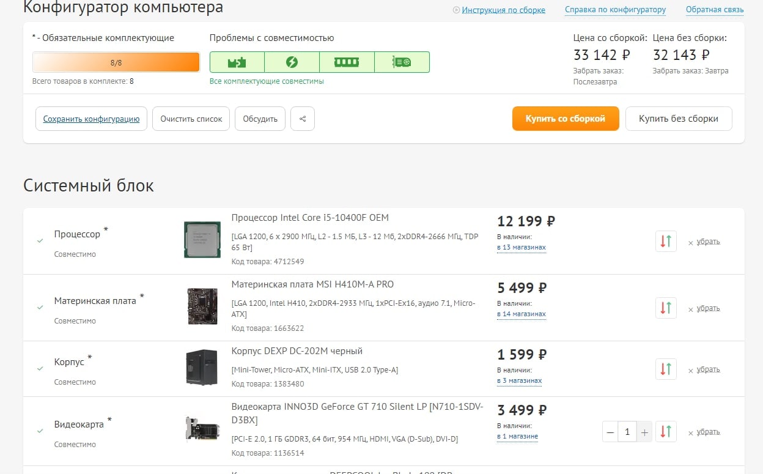Screen dimensions: 763x474
Task: Open motherboard availability in 14 stores
Action: pyautogui.click(x=521, y=314)
